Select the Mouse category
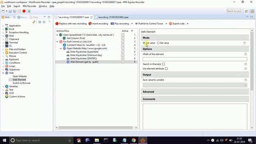This screenshot has width=256, height=144. pyautogui.click(x=12, y=56)
